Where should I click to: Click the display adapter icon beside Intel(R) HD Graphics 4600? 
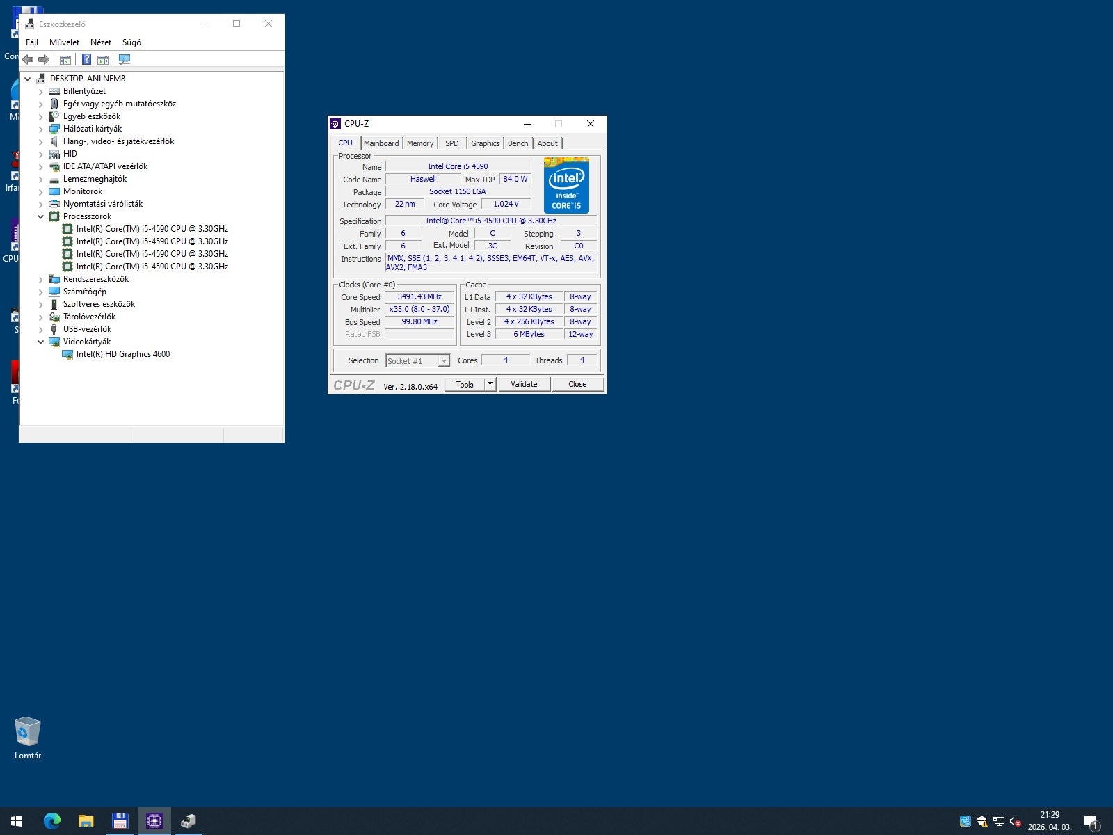click(x=67, y=354)
